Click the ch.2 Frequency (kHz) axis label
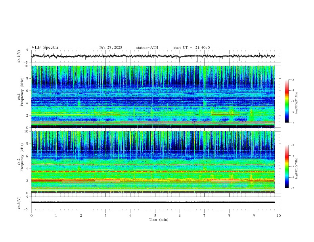 20,157
